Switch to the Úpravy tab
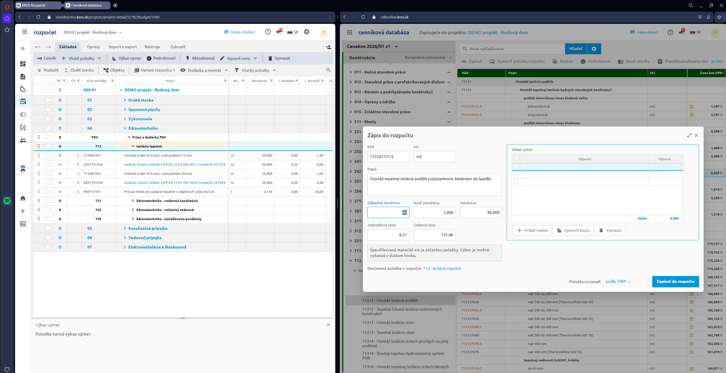726x373 pixels. point(93,47)
